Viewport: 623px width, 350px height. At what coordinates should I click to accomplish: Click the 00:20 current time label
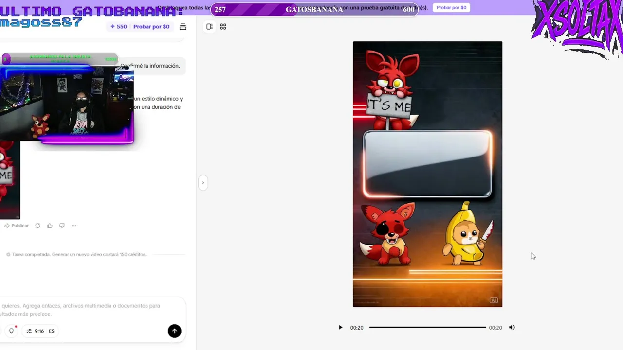[x=357, y=328]
